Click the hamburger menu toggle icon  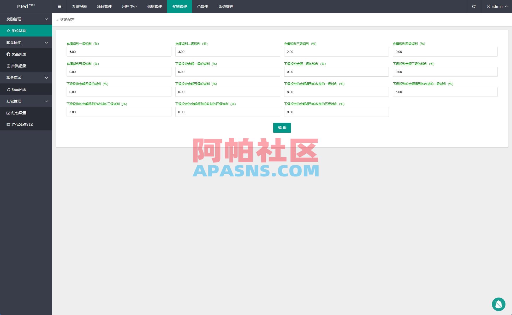[59, 7]
